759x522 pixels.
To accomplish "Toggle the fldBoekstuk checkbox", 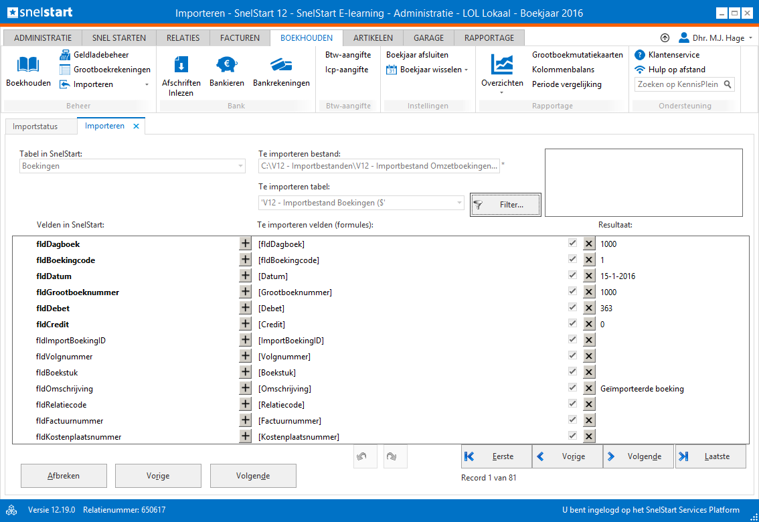I will coord(572,371).
